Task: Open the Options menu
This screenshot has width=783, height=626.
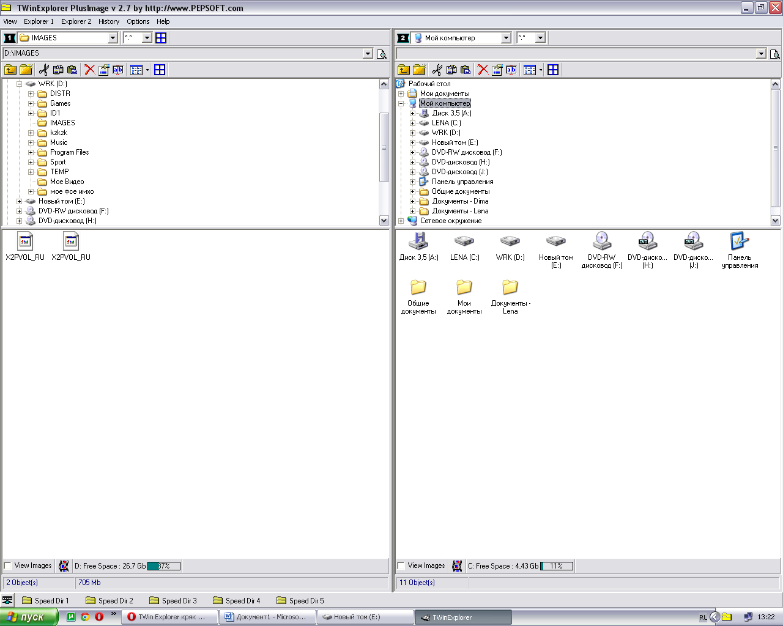Action: pos(138,21)
